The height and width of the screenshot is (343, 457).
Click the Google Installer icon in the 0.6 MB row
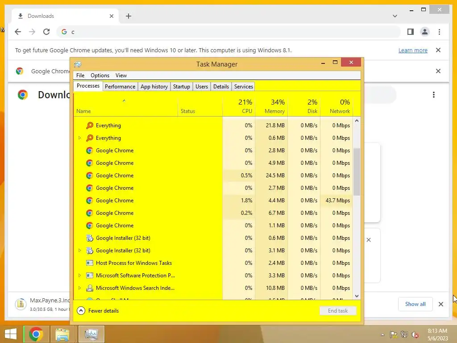pos(89,238)
